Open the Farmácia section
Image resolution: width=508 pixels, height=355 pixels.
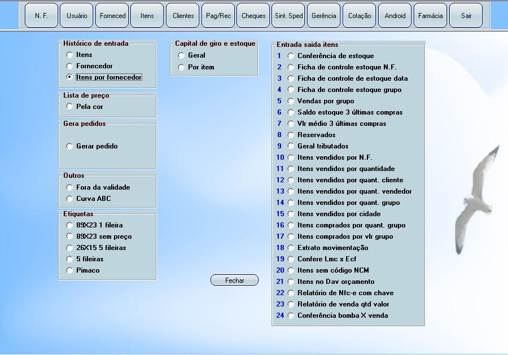[430, 16]
